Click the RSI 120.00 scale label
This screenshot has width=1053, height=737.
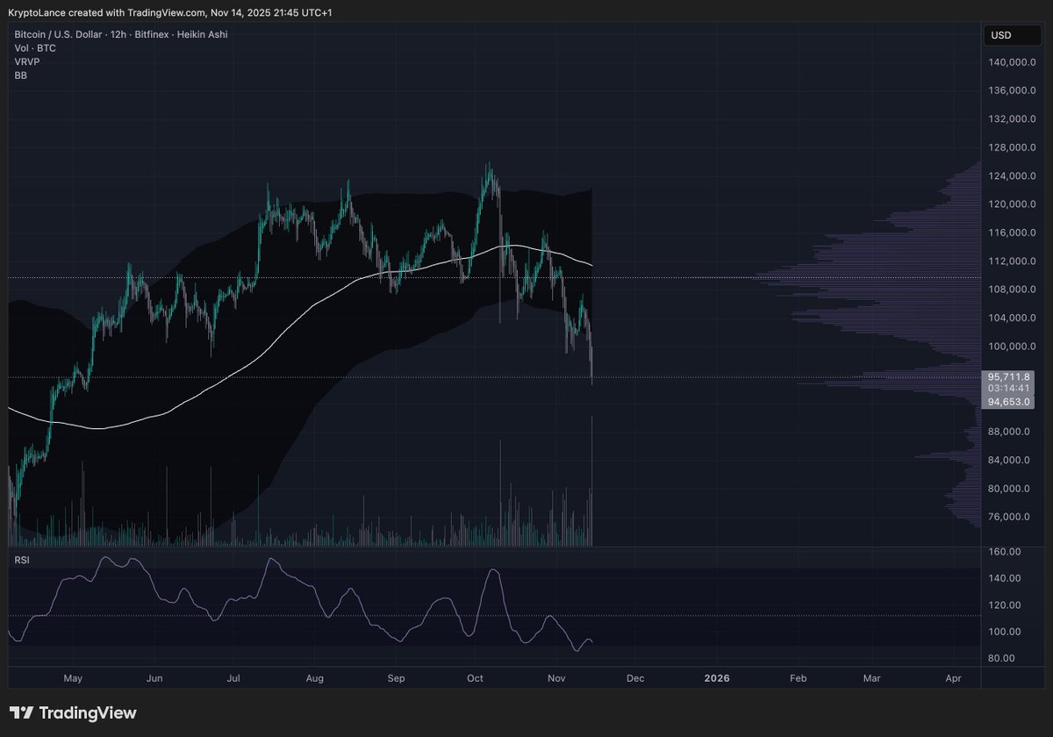click(1006, 605)
